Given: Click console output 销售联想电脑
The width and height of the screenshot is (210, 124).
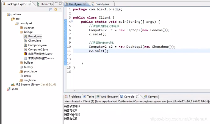Looking at the screenshot, I should [72, 106].
